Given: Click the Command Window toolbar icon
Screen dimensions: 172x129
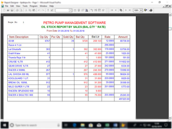Looking at the screenshot, I should pos(75,10).
